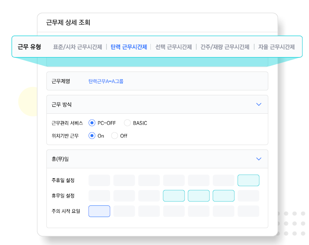Screen dimensions: 309x245
Task: Click the 휴(무)일 header text
Action: [x=60, y=159]
